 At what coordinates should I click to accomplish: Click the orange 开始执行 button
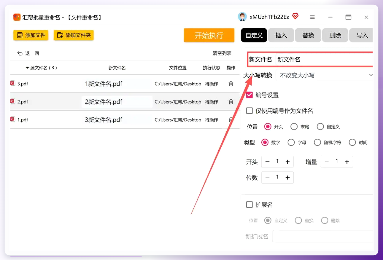coord(209,35)
